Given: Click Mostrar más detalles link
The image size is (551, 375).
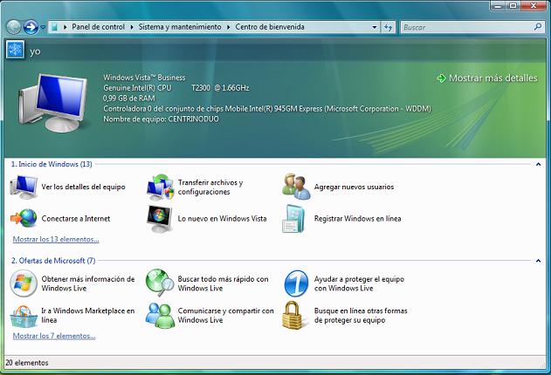Looking at the screenshot, I should (493, 78).
